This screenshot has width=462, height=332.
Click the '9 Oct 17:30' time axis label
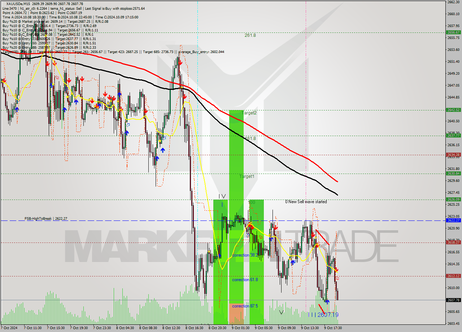(x=333, y=328)
